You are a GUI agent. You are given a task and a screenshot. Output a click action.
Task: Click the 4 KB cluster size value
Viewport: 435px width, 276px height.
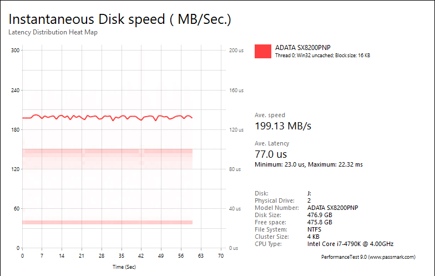pyautogui.click(x=313, y=237)
